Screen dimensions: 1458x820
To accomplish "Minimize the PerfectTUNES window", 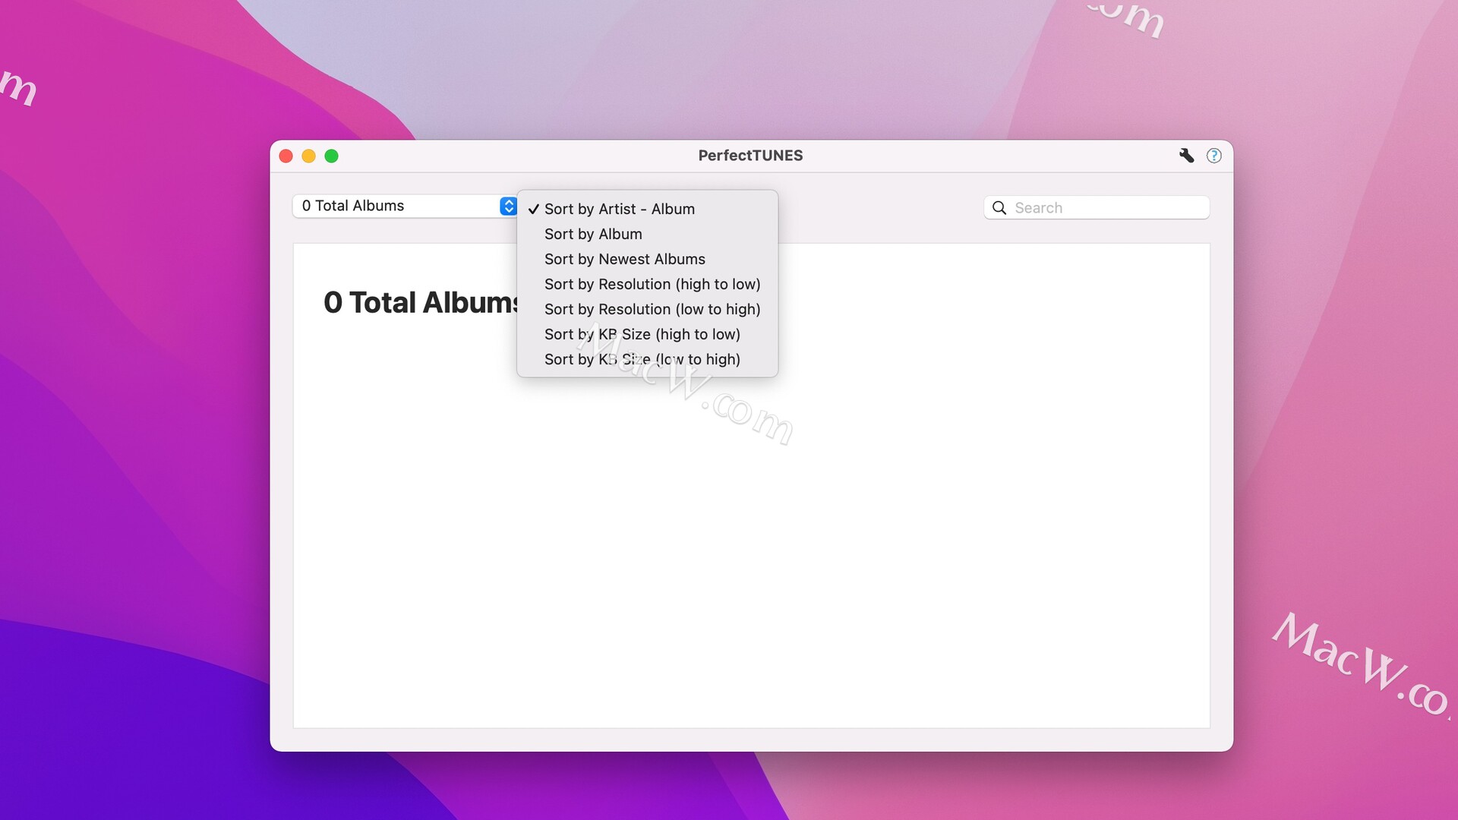I will [x=309, y=156].
